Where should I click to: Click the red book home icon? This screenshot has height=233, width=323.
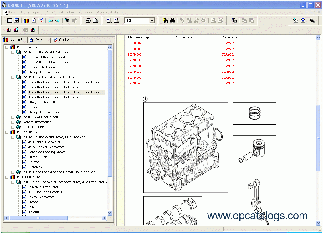click(9, 30)
